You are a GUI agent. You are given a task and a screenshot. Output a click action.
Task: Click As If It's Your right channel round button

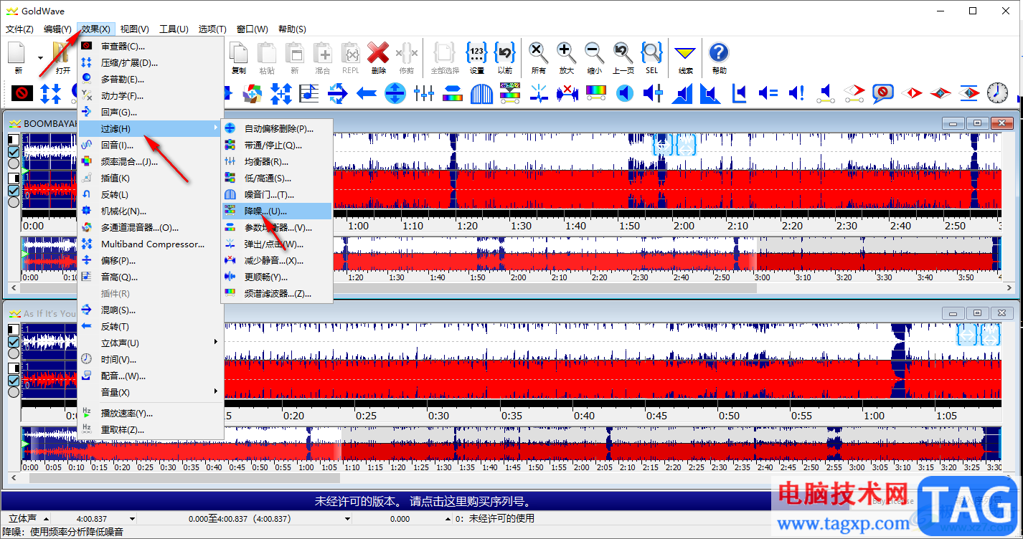pyautogui.click(x=13, y=391)
